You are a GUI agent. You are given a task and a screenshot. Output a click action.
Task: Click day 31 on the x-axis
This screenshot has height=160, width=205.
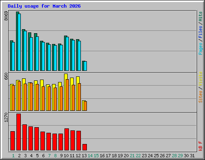click(x=192, y=156)
